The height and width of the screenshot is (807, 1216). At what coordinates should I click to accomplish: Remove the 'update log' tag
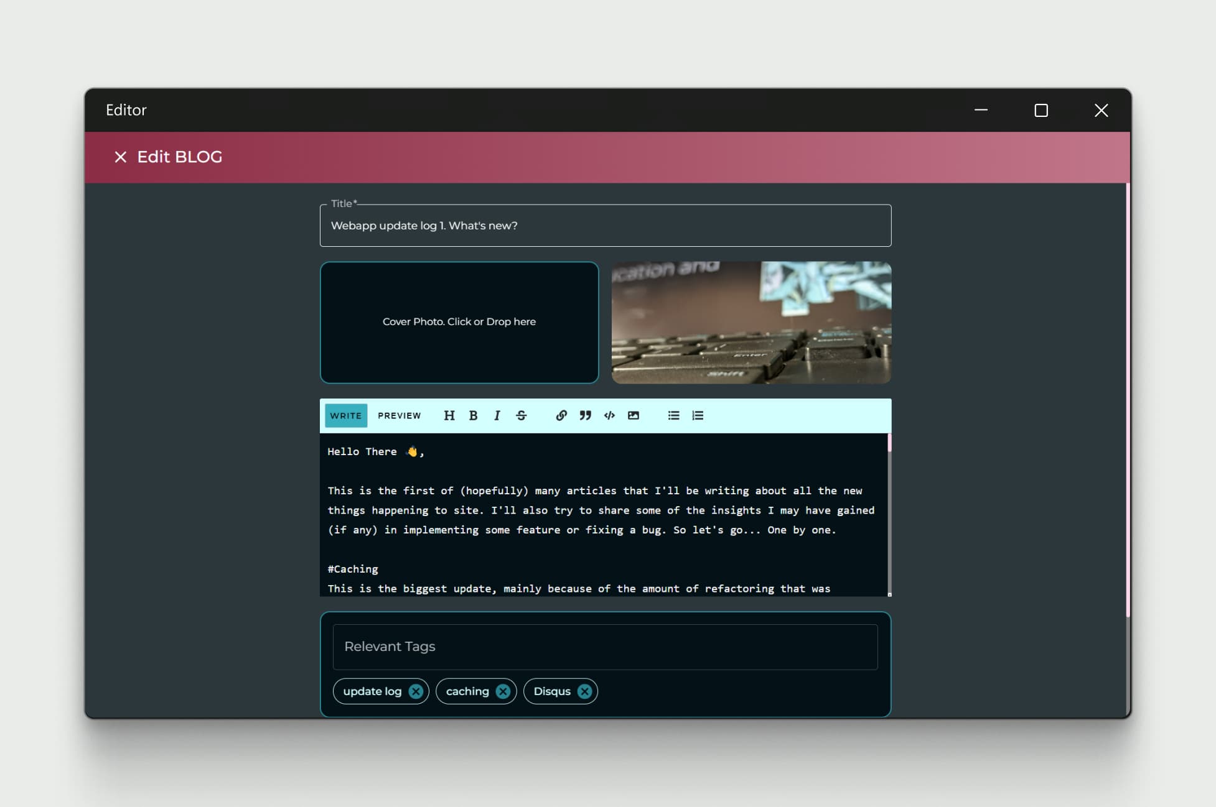click(x=416, y=691)
